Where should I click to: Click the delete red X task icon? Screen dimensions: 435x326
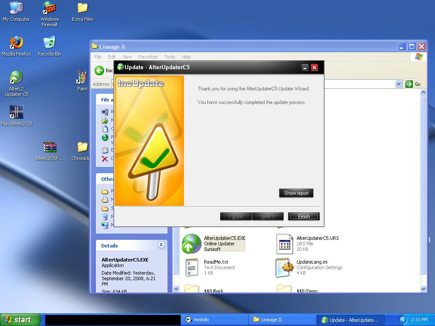pyautogui.click(x=105, y=159)
